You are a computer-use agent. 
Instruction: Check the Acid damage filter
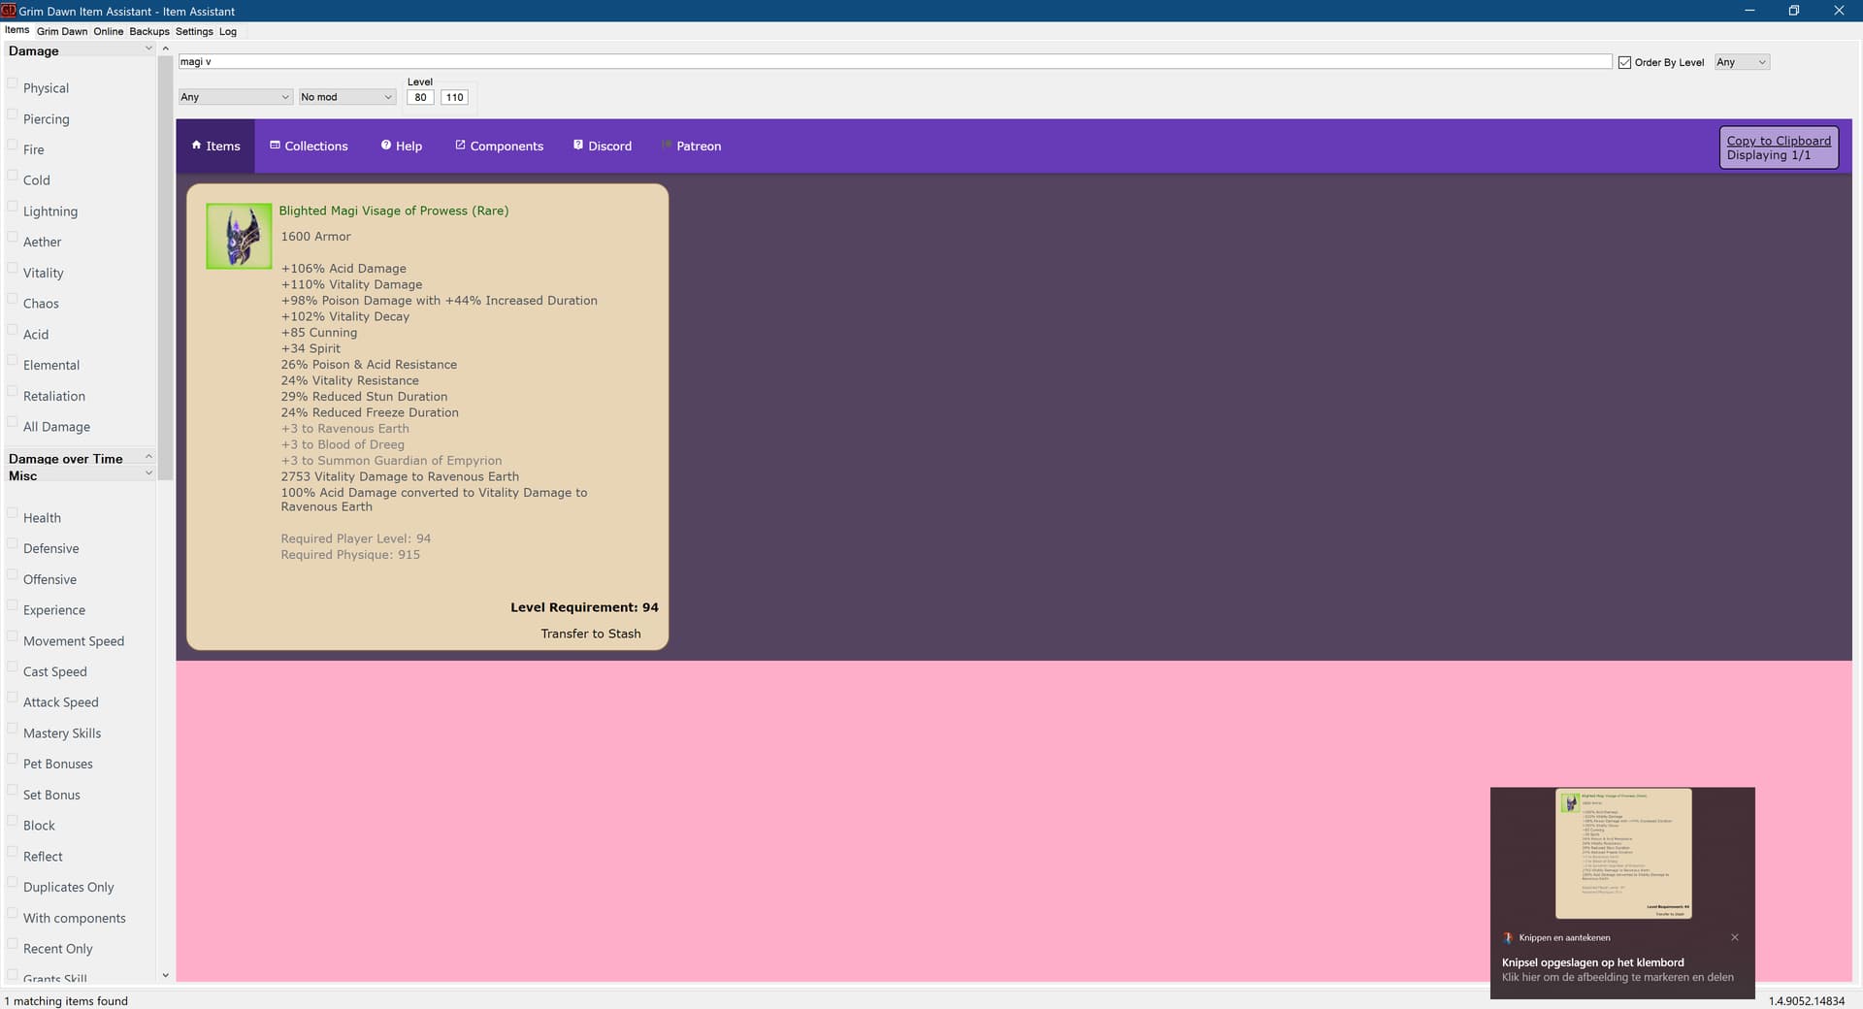point(13,331)
